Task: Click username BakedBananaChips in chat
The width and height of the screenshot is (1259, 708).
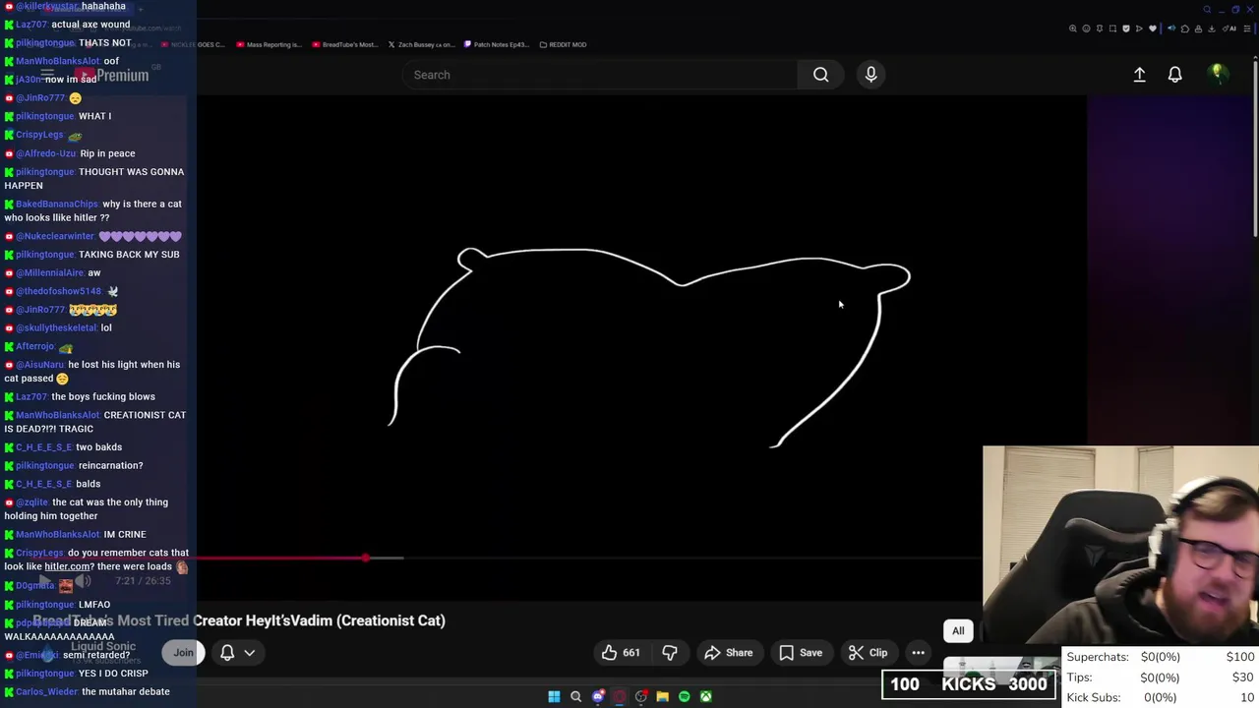Action: click(57, 205)
